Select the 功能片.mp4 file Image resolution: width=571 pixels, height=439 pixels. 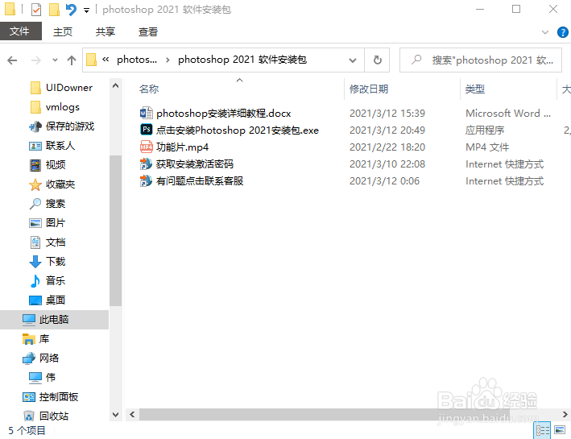pyautogui.click(x=182, y=147)
